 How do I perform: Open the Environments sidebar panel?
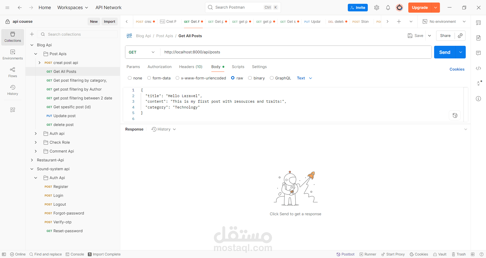click(13, 55)
